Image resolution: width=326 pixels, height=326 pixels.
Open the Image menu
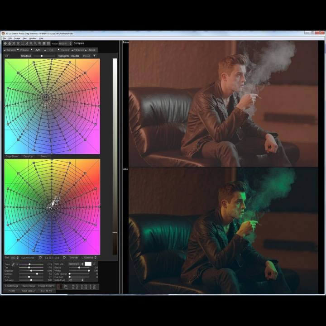point(17,38)
